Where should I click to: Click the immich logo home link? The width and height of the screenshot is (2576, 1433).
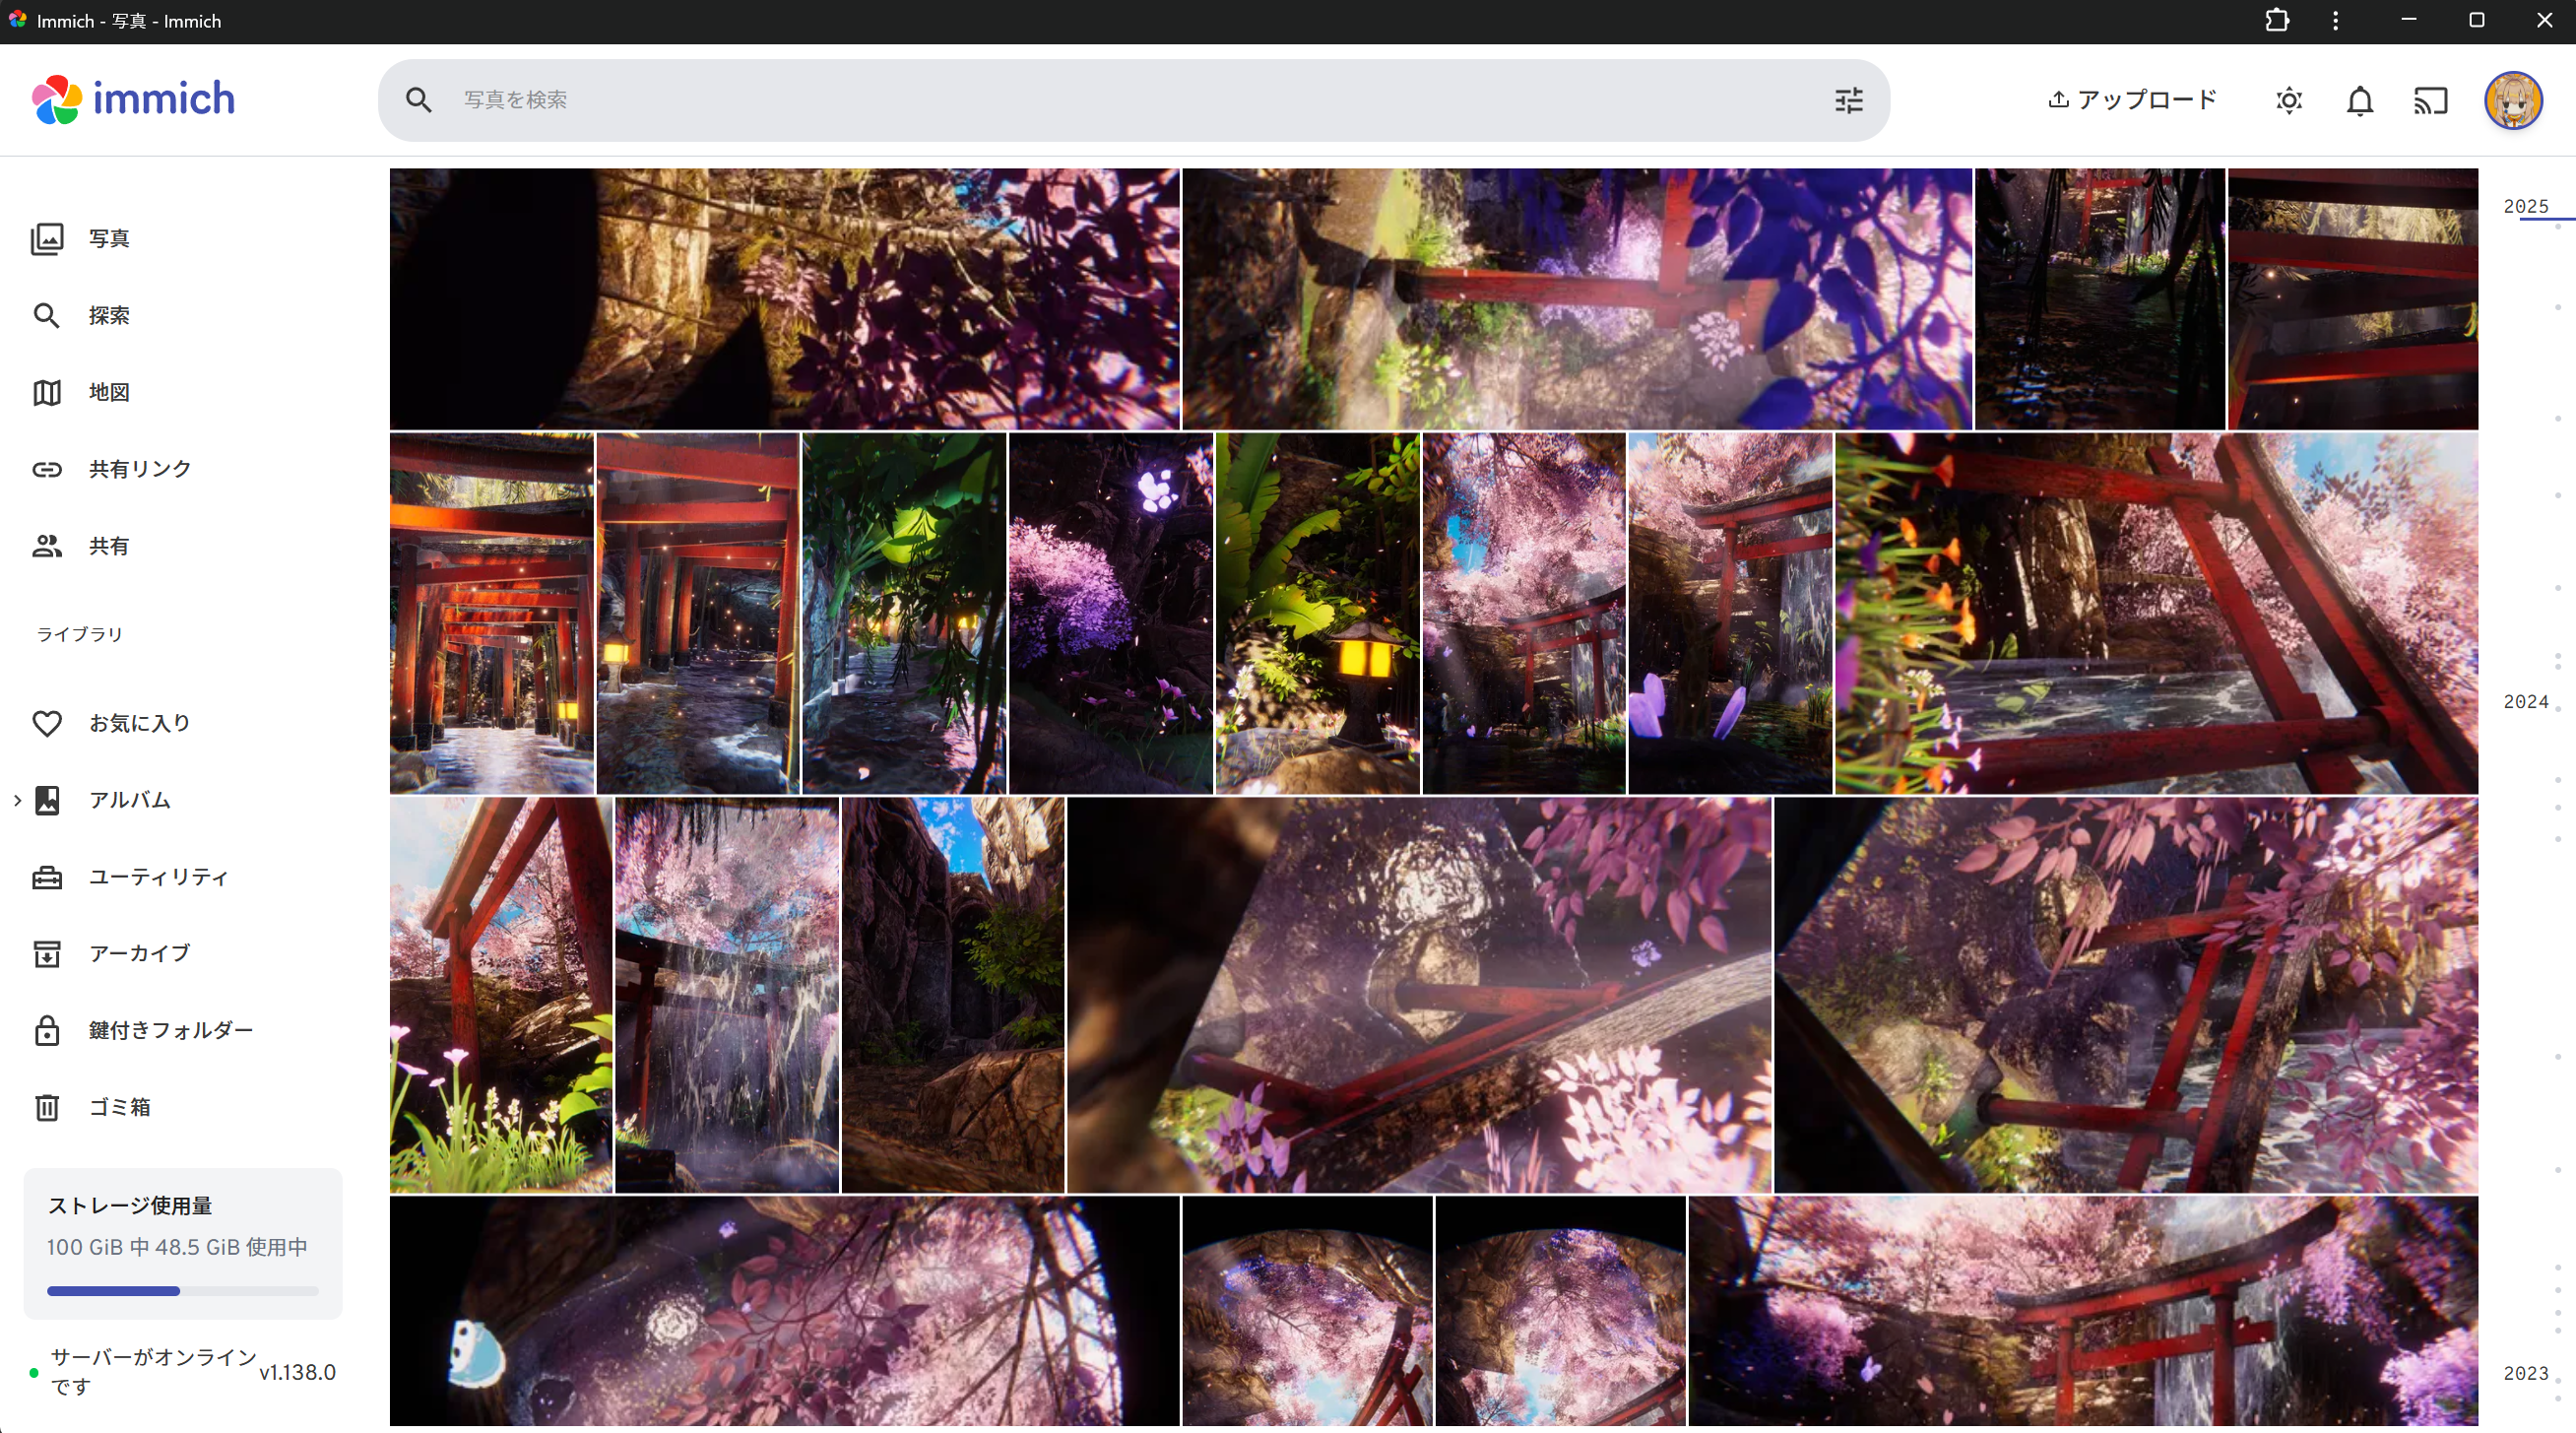(x=134, y=99)
